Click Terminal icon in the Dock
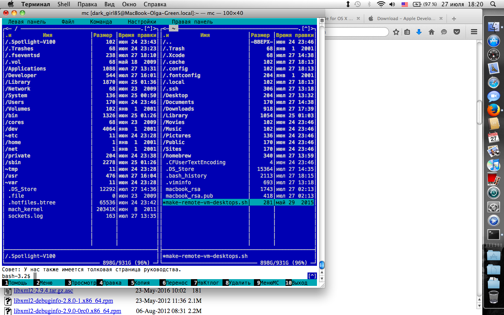This screenshot has height=315, width=504. coord(493,235)
